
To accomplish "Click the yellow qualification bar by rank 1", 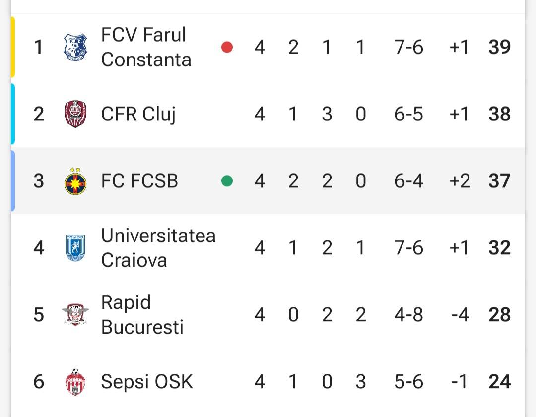I will point(13,47).
